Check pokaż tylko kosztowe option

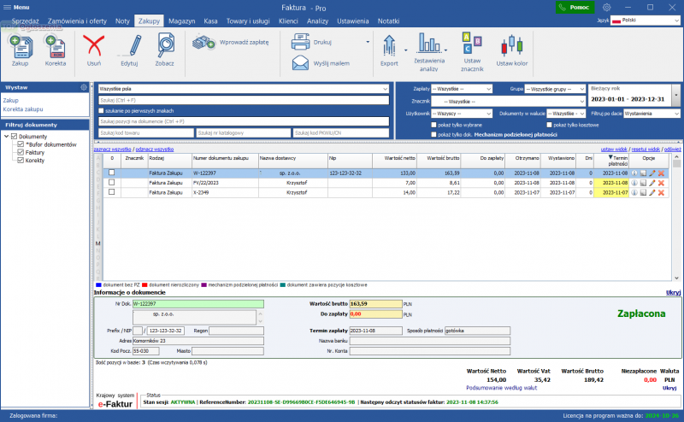click(x=548, y=125)
